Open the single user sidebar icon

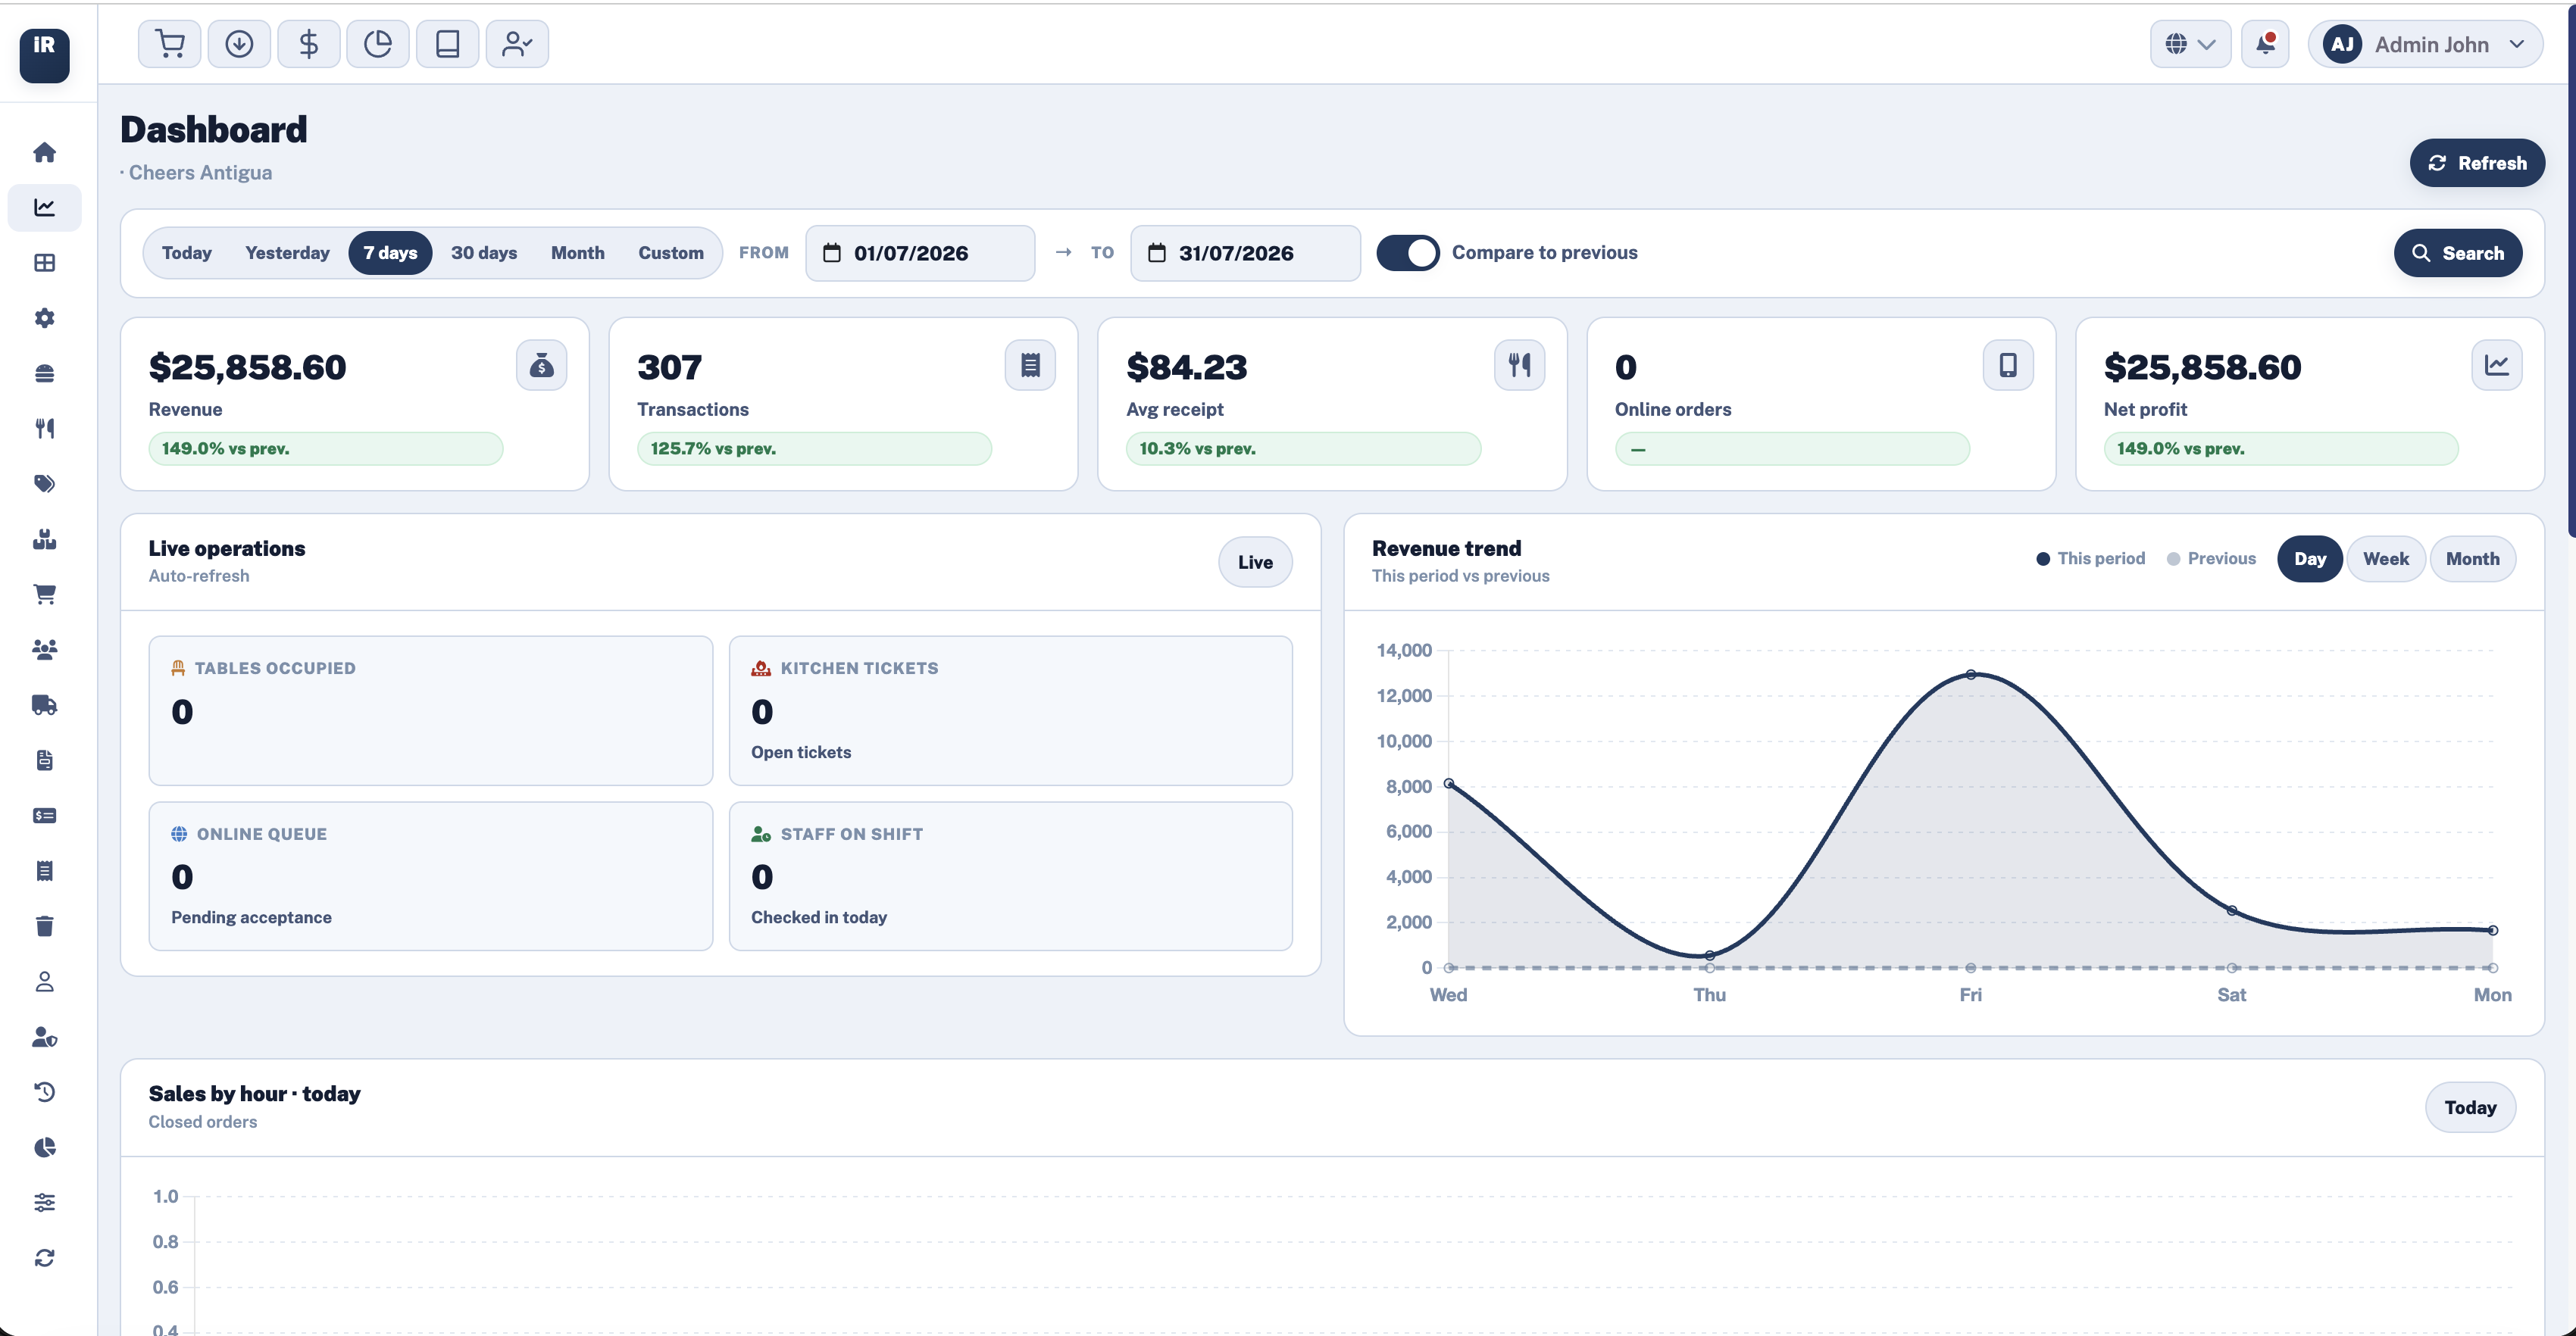[x=44, y=982]
